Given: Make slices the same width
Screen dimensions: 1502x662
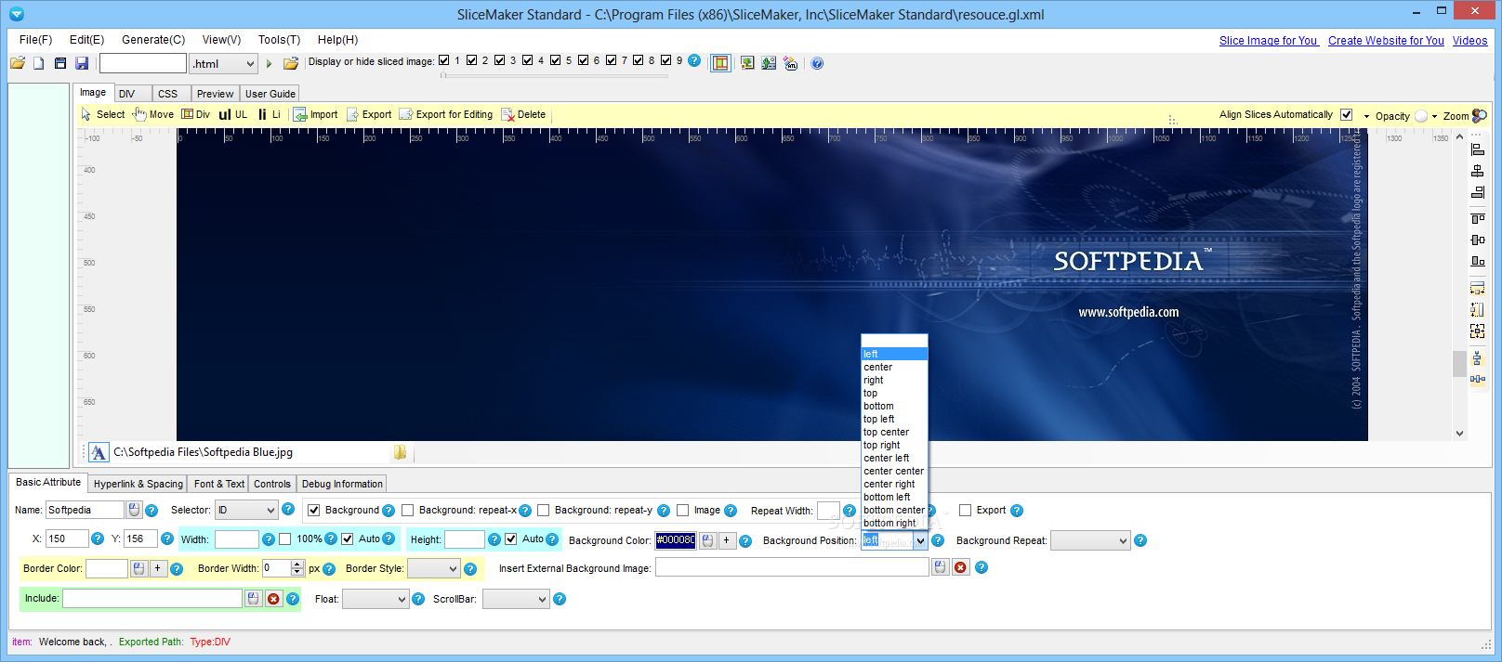Looking at the screenshot, I should point(1478,289).
